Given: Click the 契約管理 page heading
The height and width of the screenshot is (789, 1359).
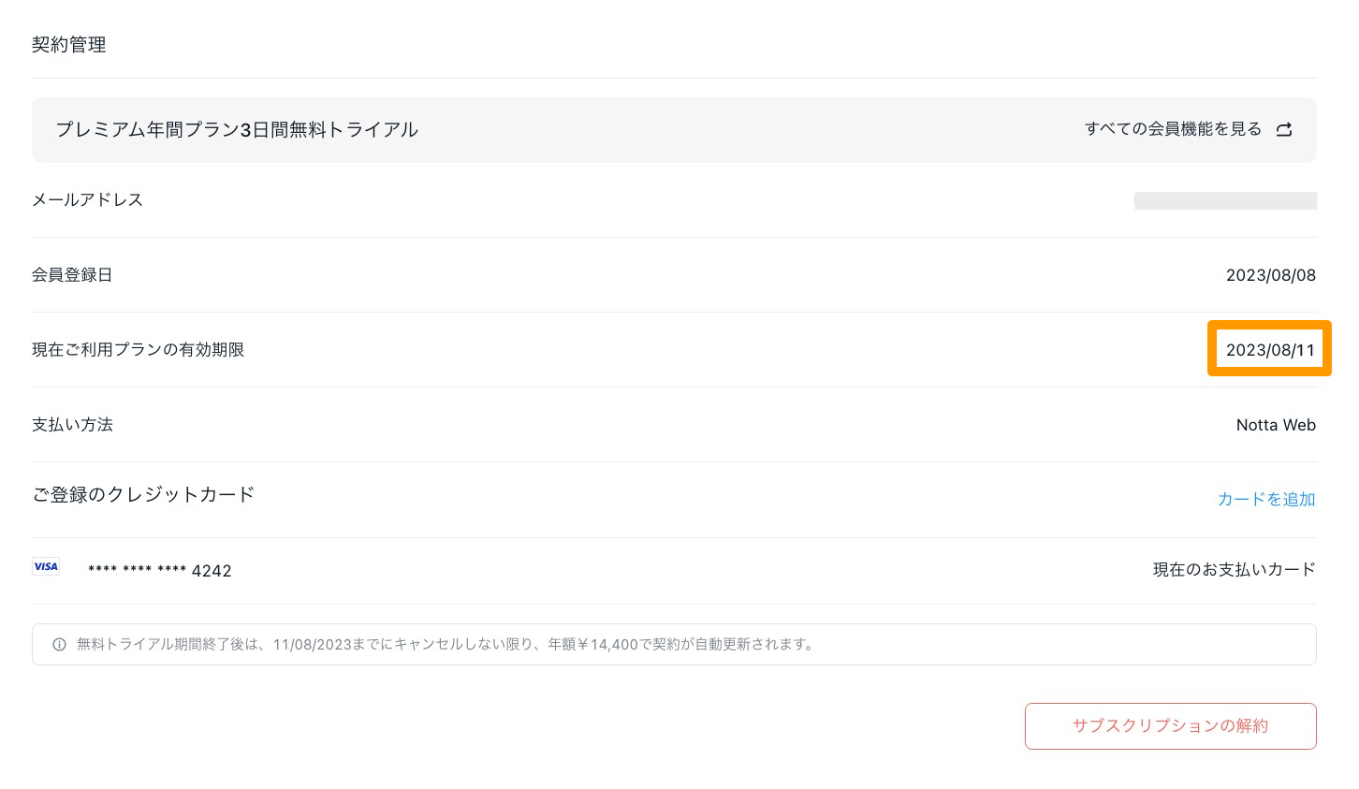Looking at the screenshot, I should click(69, 45).
